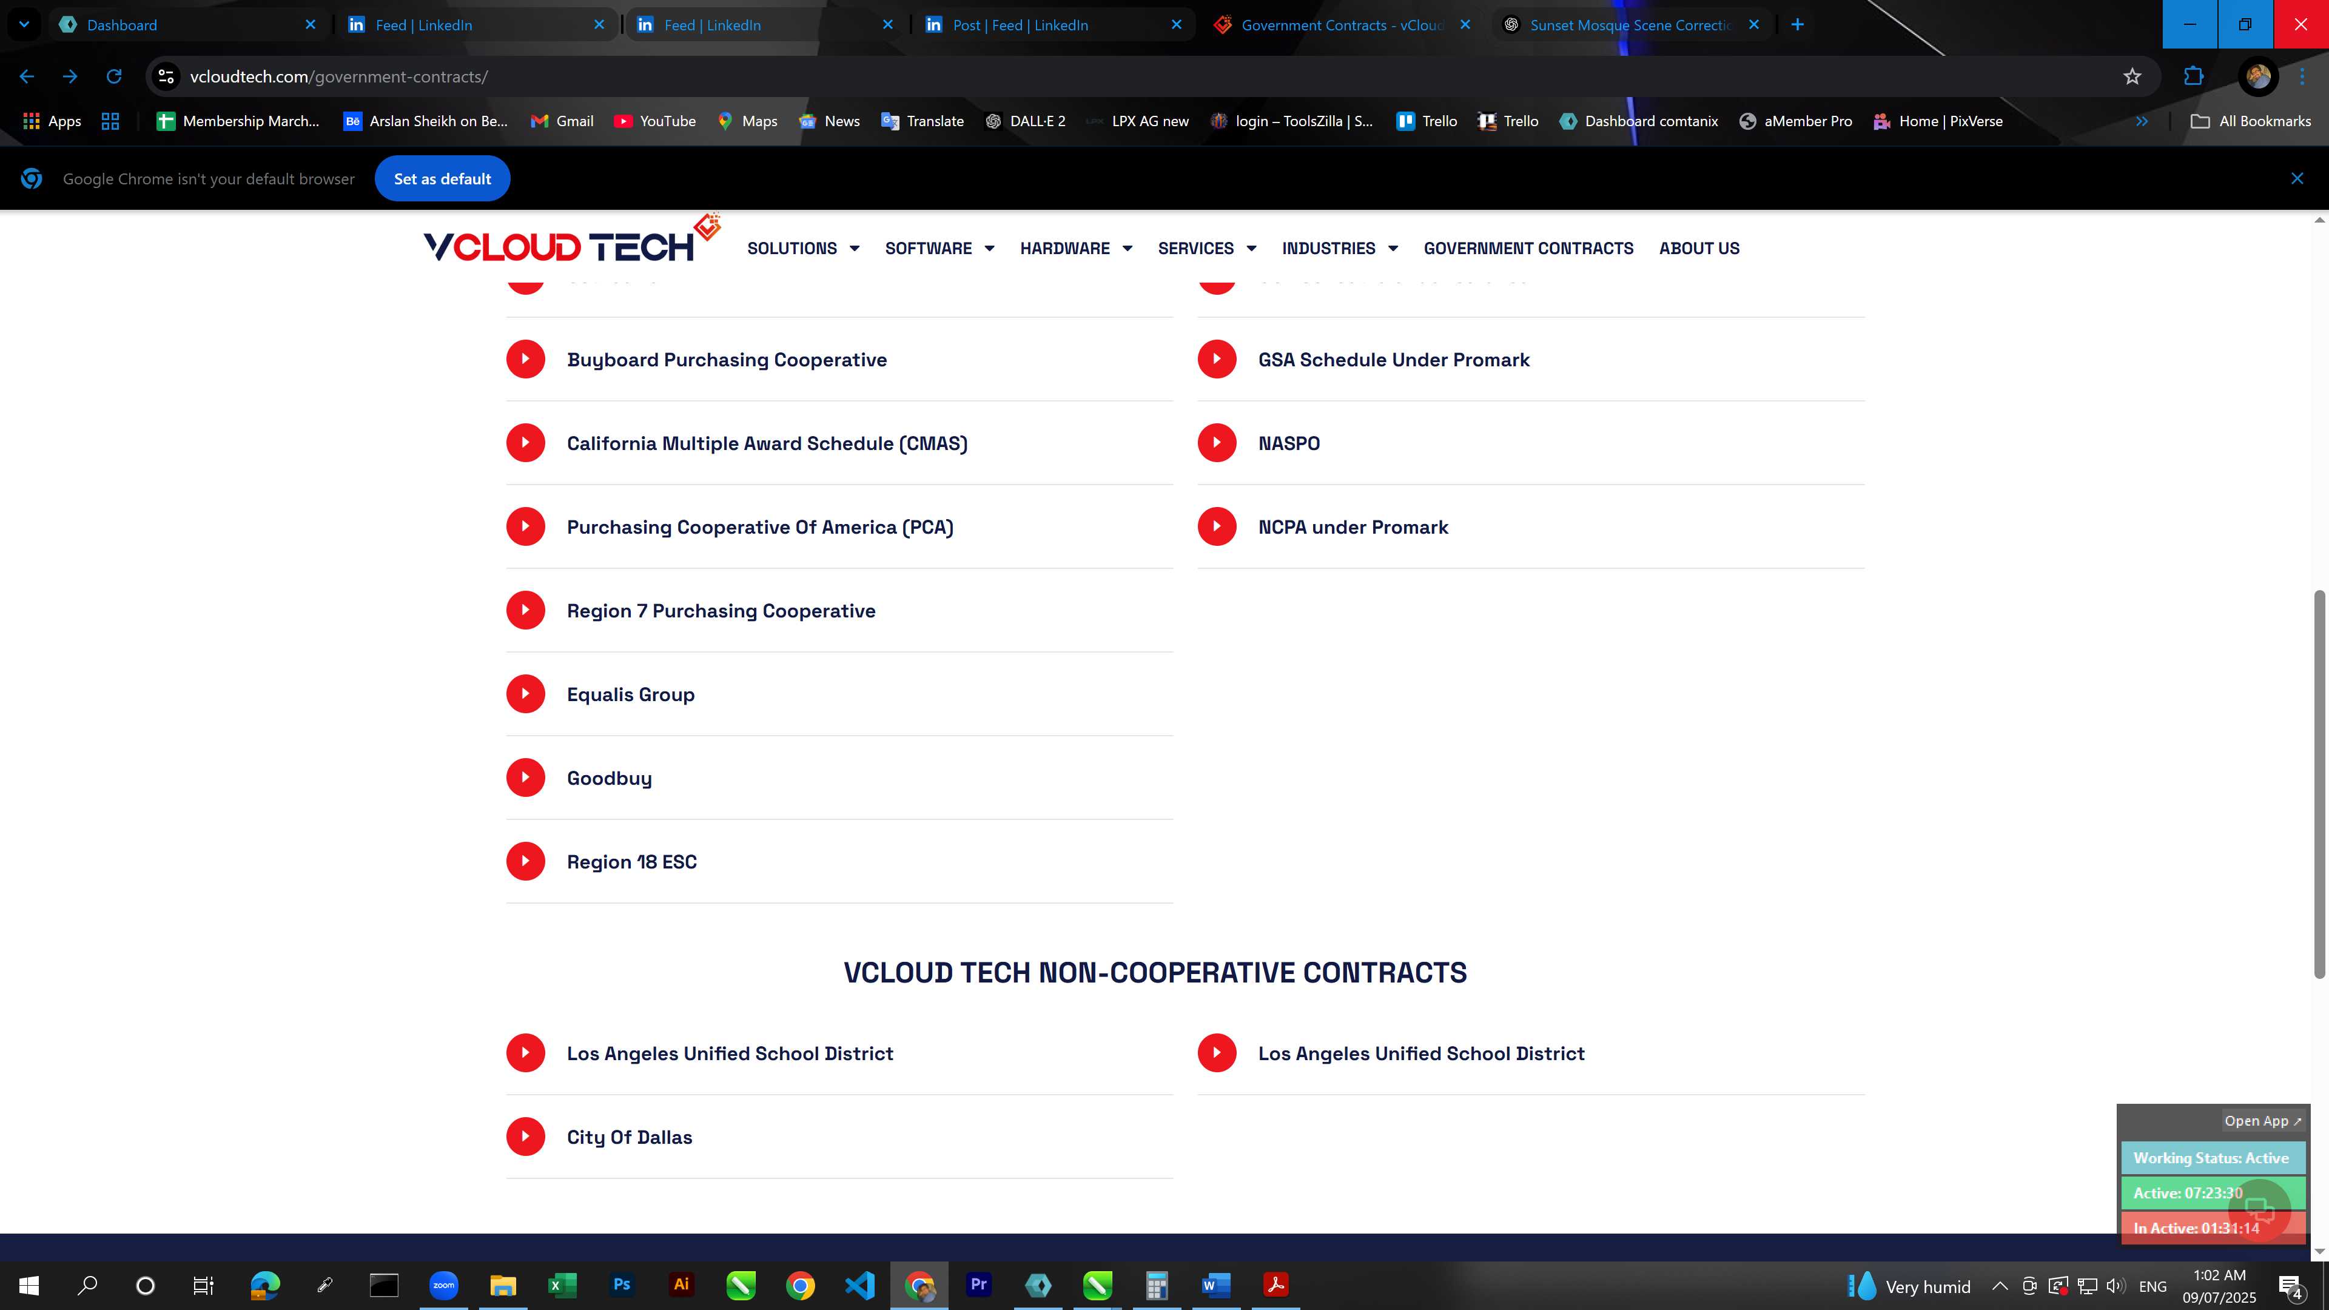Open the GOVERNMENT CONTRACTS nav item
The height and width of the screenshot is (1310, 2329).
tap(1528, 249)
